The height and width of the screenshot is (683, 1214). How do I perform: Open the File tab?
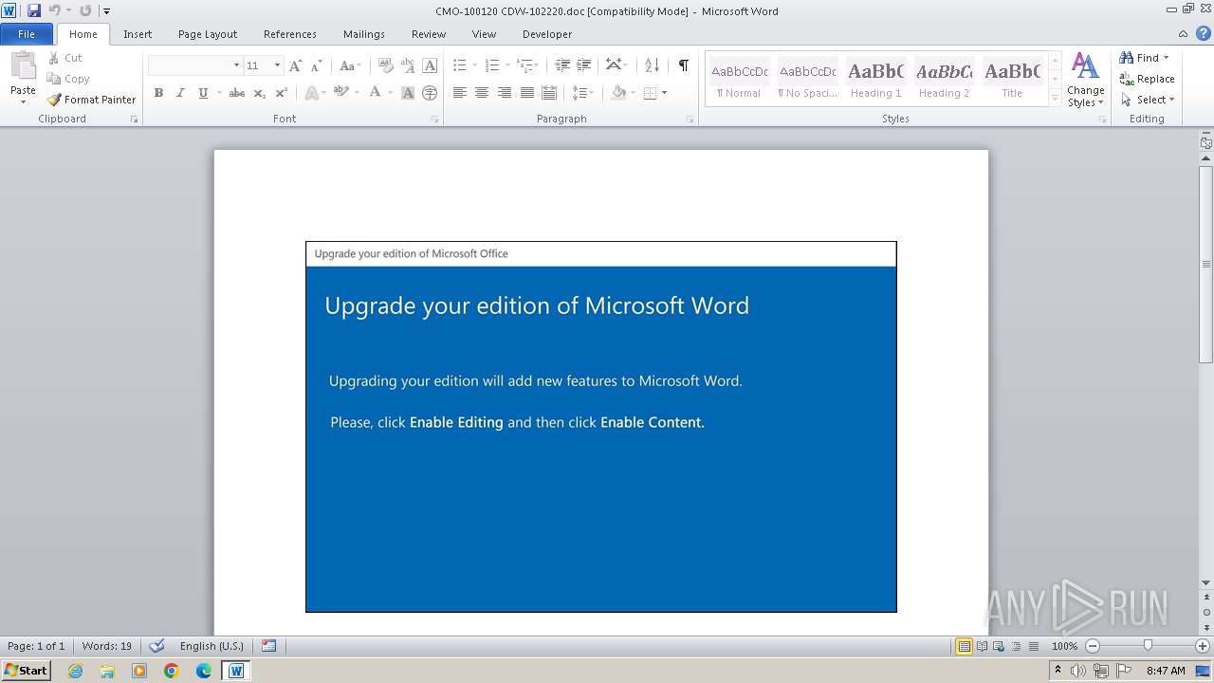tap(27, 34)
